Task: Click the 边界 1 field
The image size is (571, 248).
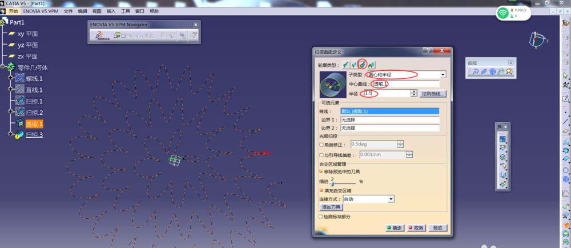Action: [389, 120]
